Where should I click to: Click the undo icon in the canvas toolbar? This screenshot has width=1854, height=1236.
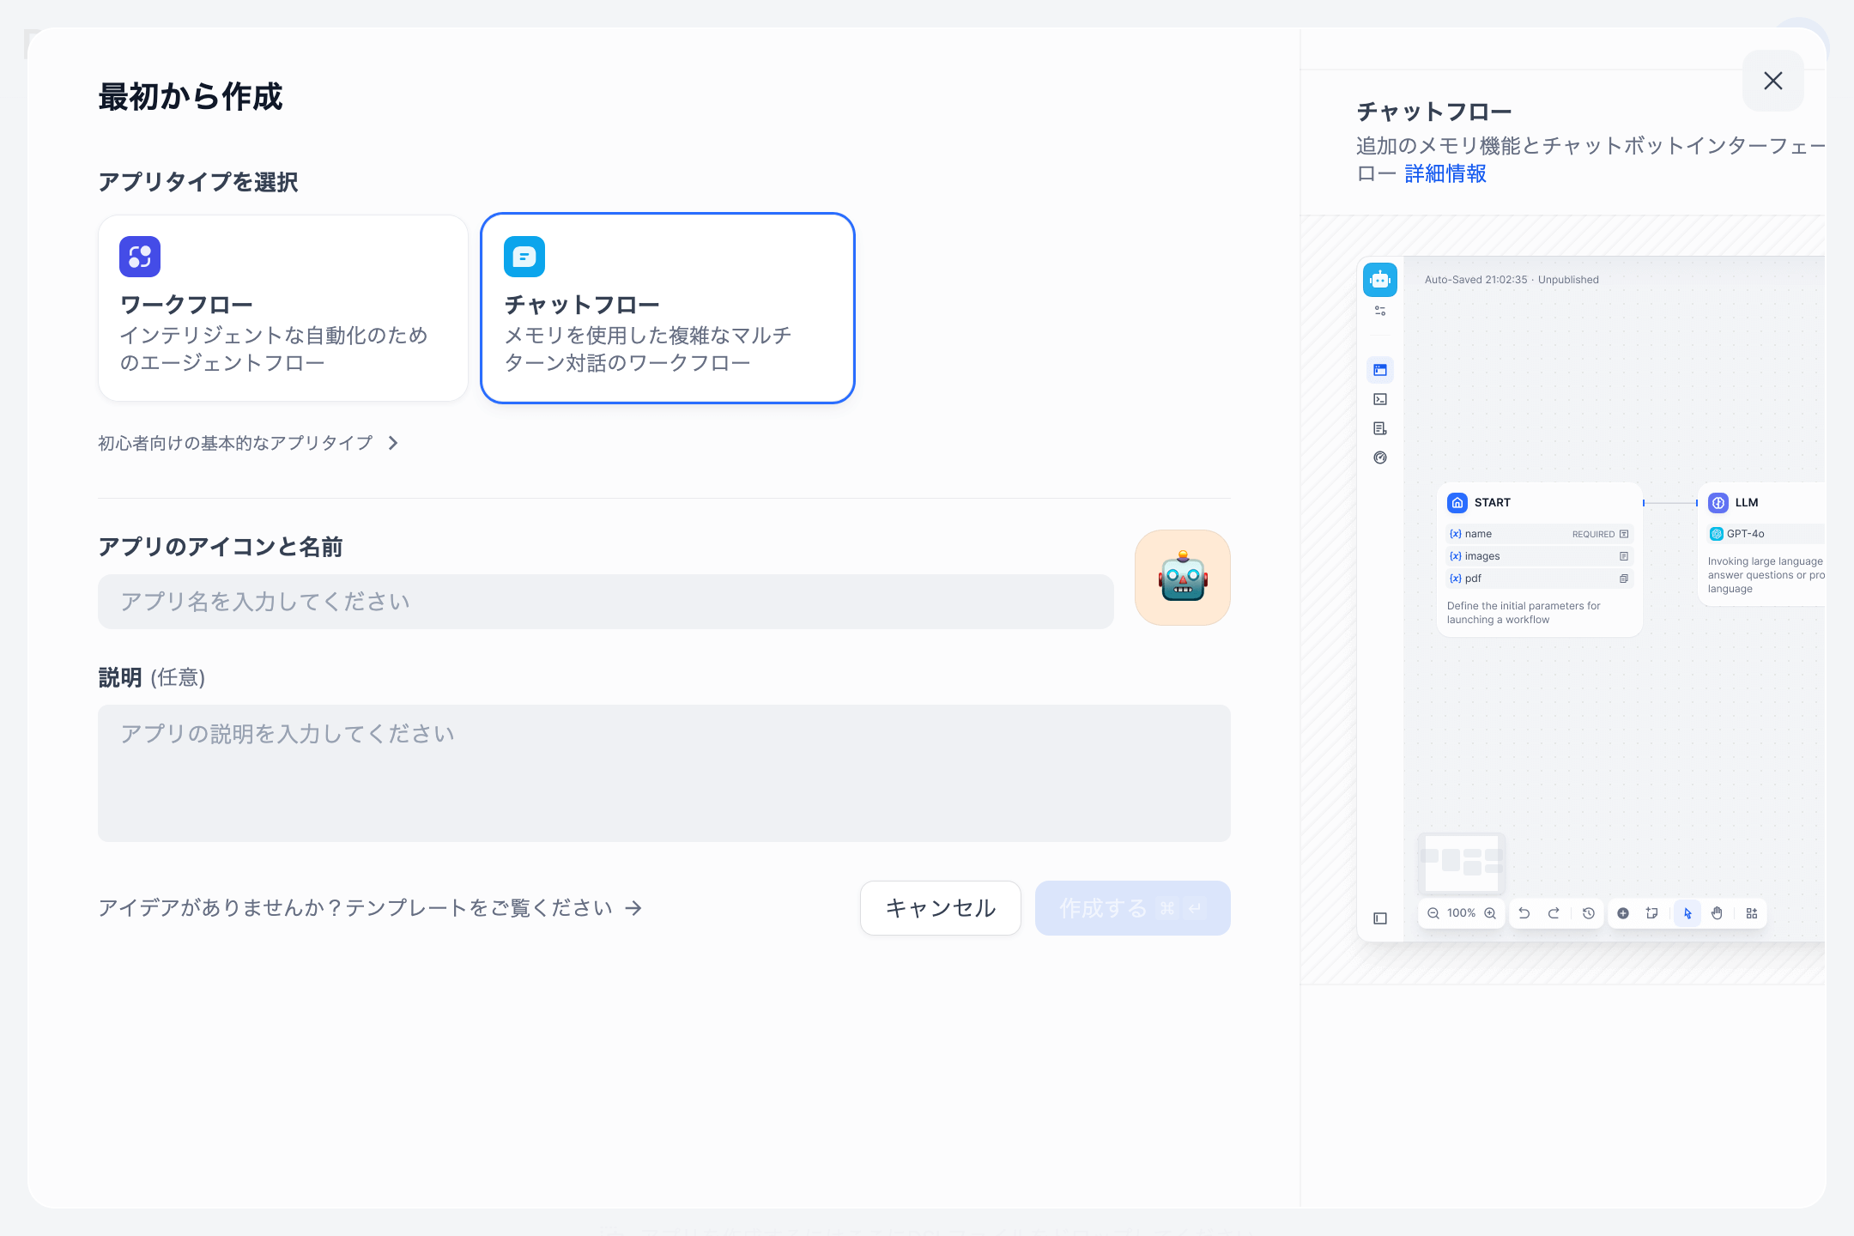tap(1524, 913)
